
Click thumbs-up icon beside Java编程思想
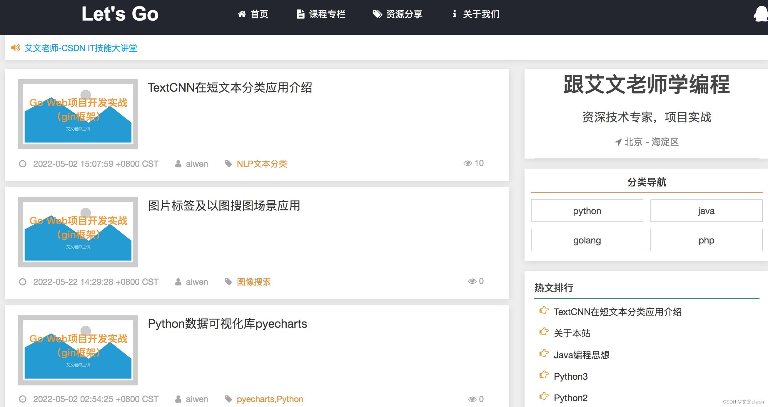coord(544,354)
